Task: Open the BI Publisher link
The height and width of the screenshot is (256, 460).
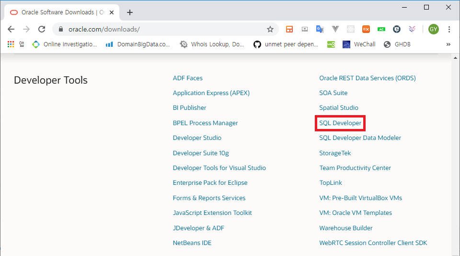Action: coord(190,107)
